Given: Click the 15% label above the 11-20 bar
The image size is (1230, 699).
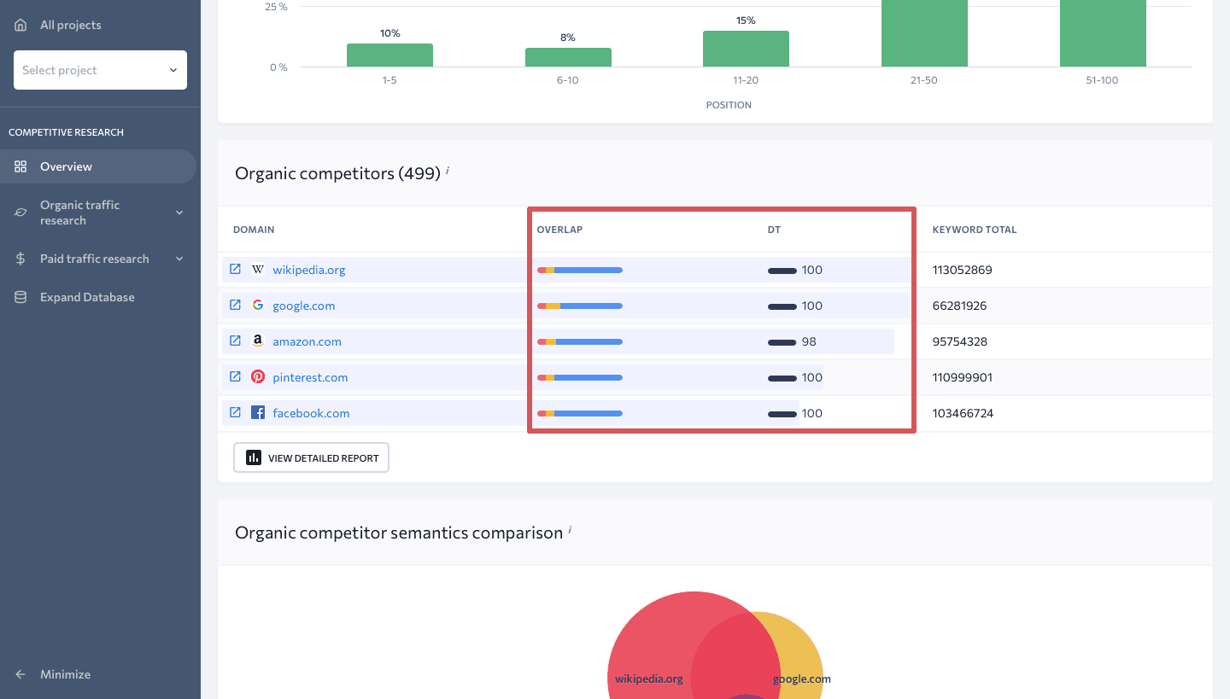Looking at the screenshot, I should coord(746,20).
